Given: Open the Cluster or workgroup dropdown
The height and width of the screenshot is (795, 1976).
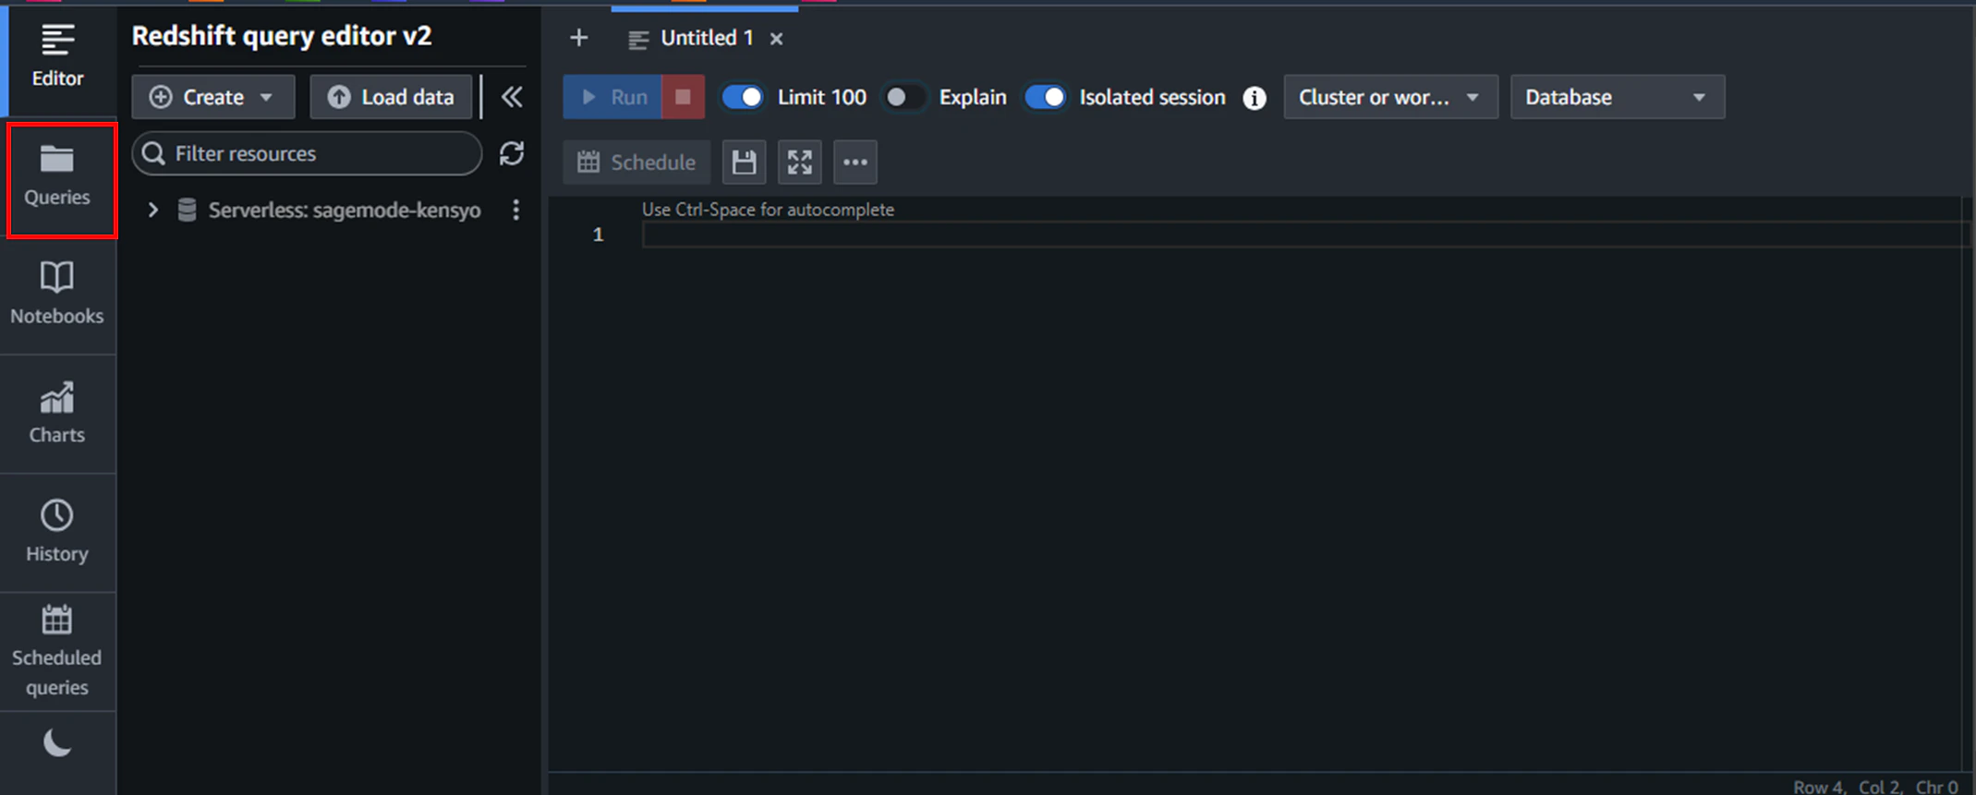Looking at the screenshot, I should point(1390,97).
